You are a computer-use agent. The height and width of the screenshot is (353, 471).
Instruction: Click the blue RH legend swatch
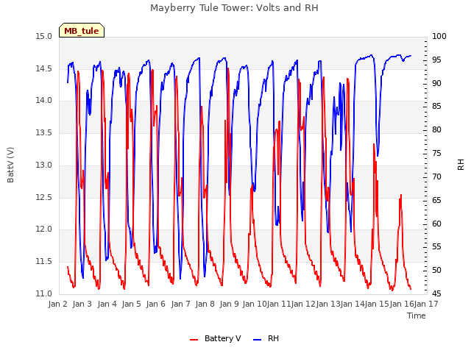point(258,339)
